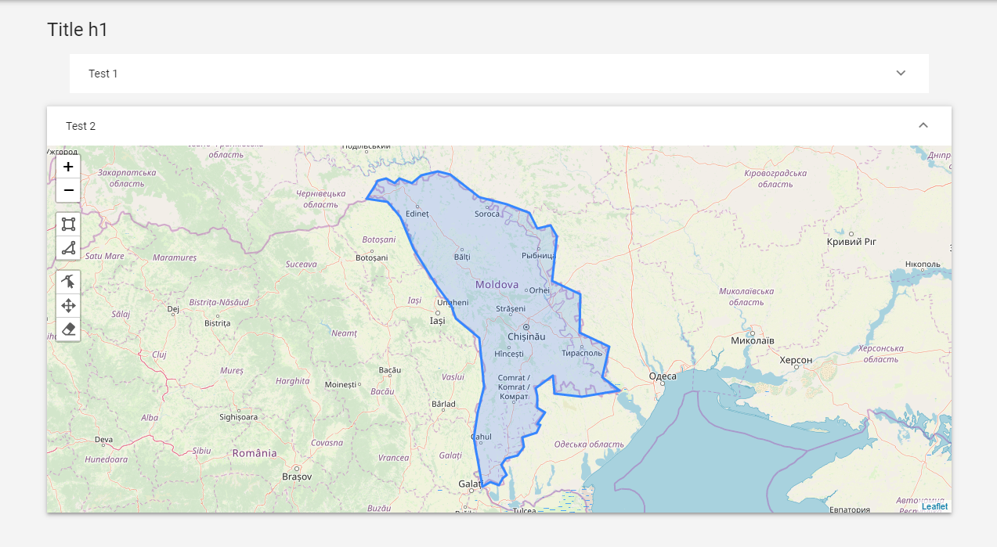Click the Deva city label

coord(104,439)
